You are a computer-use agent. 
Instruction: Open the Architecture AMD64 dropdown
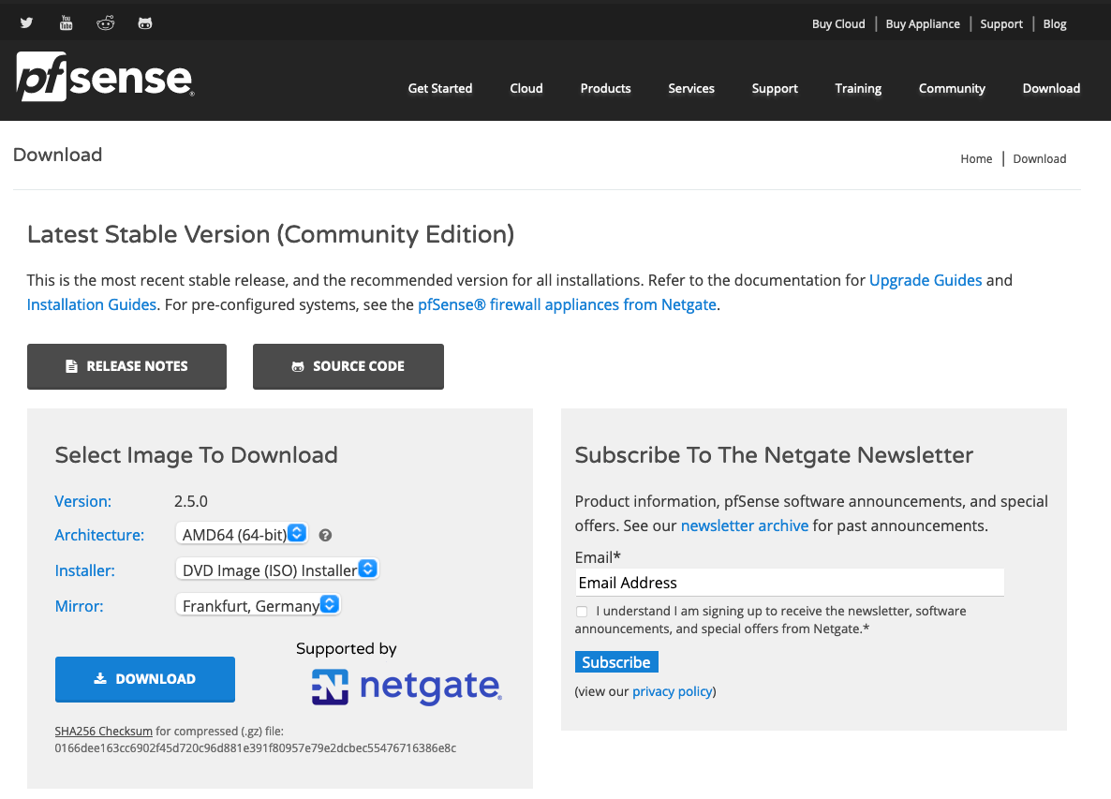(242, 533)
